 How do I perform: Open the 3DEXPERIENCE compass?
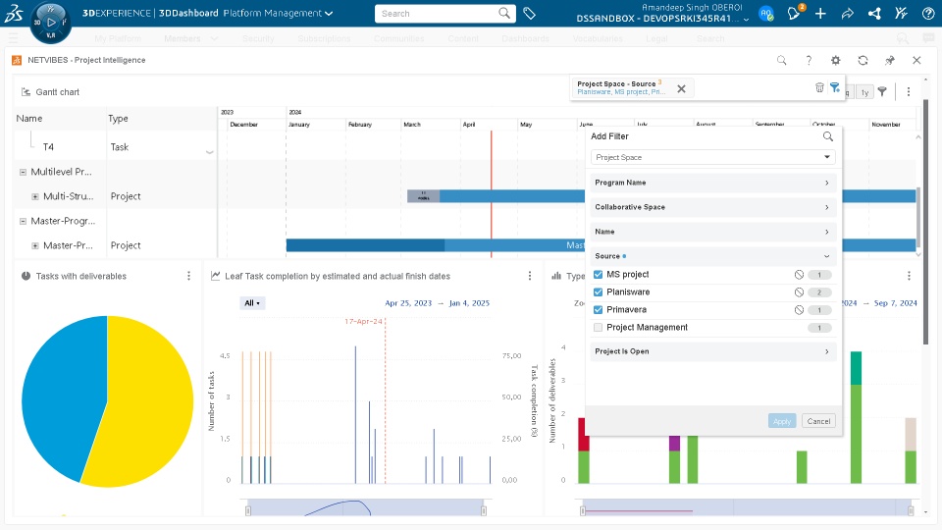(x=50, y=23)
